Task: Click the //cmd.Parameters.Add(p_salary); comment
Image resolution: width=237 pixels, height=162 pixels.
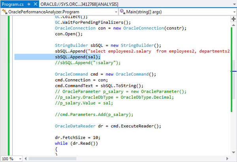Action: tap(94, 115)
